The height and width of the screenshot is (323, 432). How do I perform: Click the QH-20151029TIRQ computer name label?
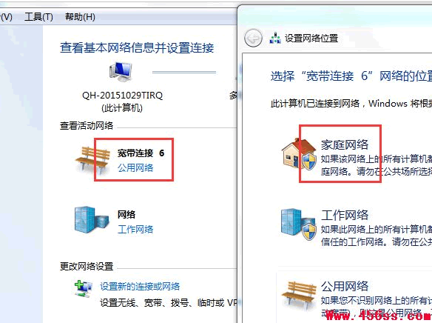122,96
